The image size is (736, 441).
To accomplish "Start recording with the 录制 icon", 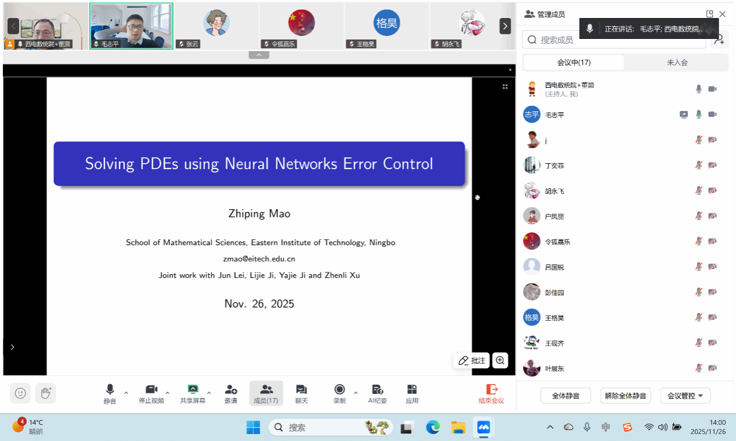I will coord(340,393).
